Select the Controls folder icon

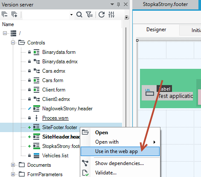pos(22,42)
